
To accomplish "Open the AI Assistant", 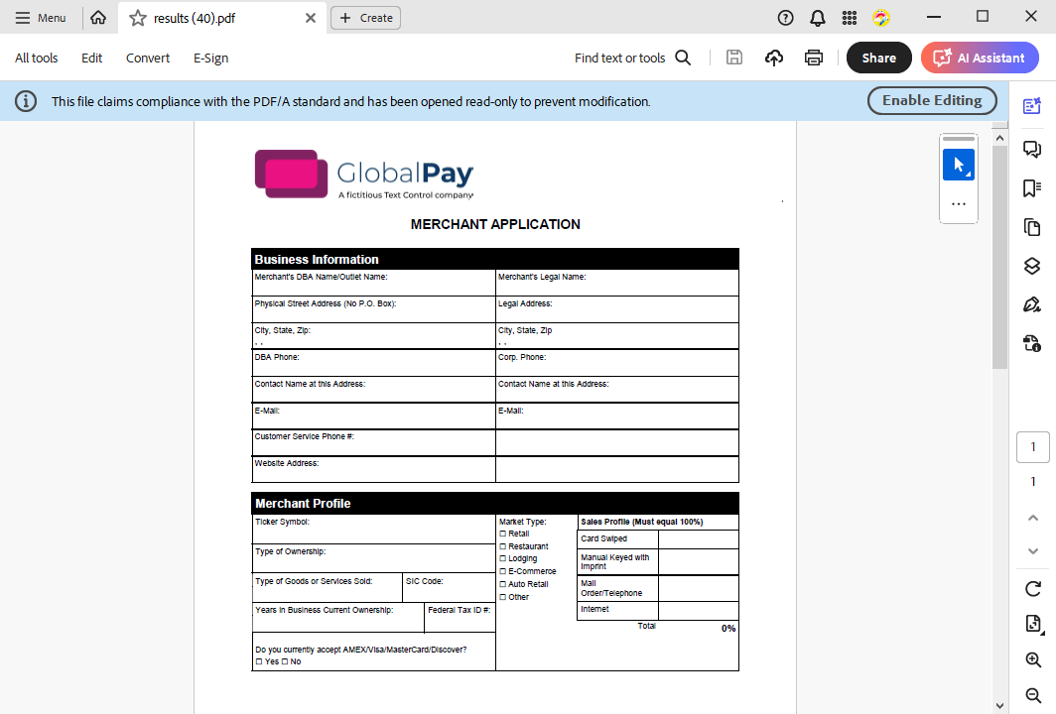I will click(980, 58).
